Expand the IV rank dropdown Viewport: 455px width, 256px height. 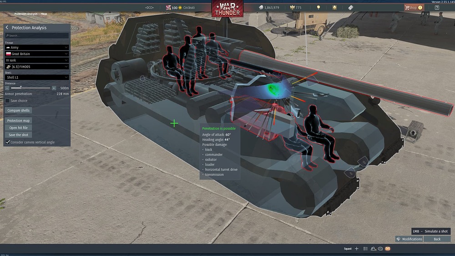[37, 60]
